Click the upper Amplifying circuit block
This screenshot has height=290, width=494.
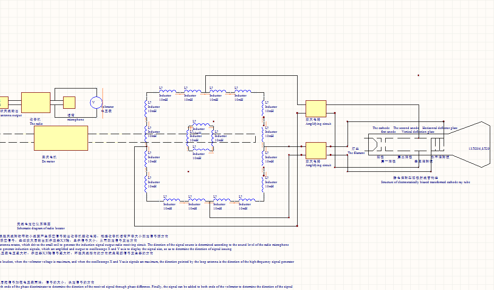(316, 109)
